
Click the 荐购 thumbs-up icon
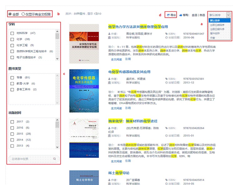(181, 15)
